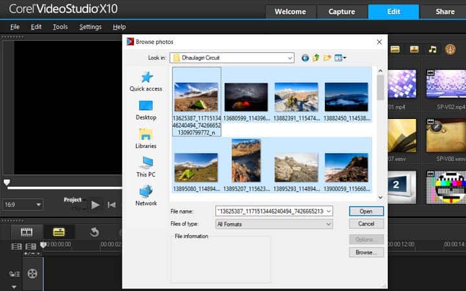
Task: Open the View menu dropdown icon
Action: point(340,58)
